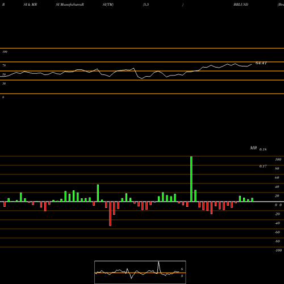This screenshot has height=284, width=284.
Task: Click the 100 label on the MR axis
Action: pos(278,160)
